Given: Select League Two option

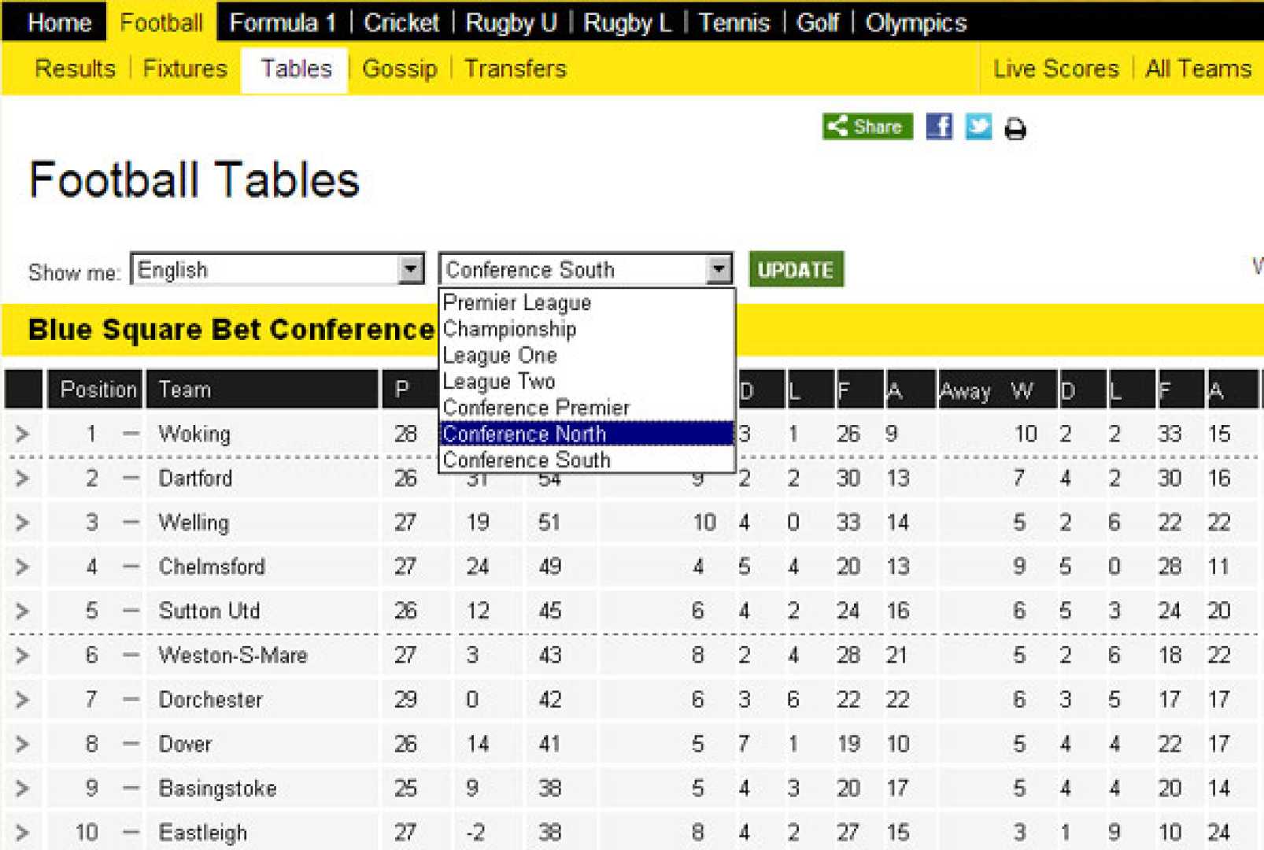Looking at the screenshot, I should (x=499, y=382).
